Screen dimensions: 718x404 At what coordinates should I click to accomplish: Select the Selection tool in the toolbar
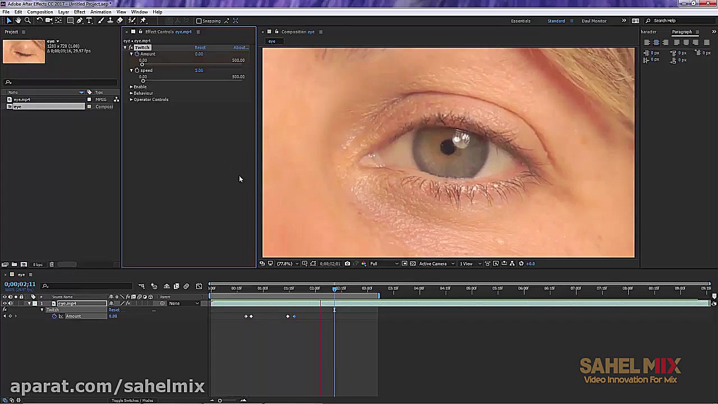pos(9,21)
